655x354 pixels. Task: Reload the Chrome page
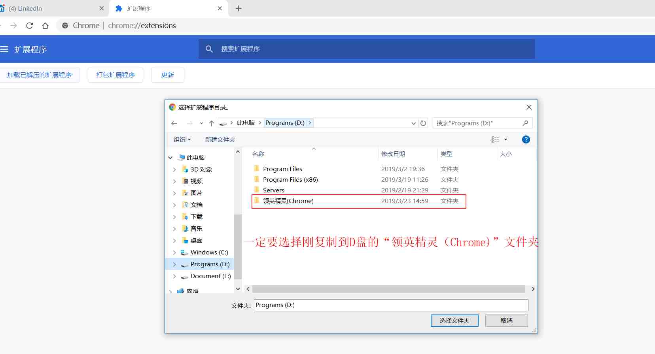[30, 26]
